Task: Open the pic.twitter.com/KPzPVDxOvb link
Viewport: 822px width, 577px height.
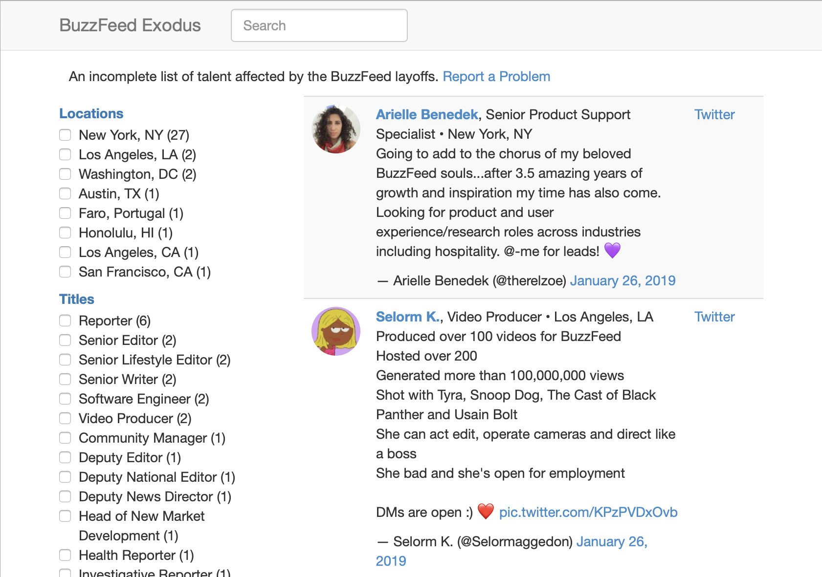Action: [588, 512]
